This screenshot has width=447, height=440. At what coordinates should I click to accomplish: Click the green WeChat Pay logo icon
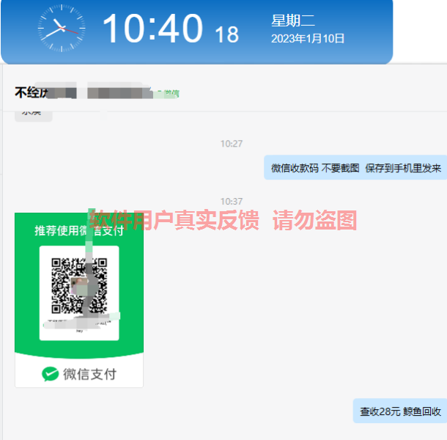[x=50, y=374]
